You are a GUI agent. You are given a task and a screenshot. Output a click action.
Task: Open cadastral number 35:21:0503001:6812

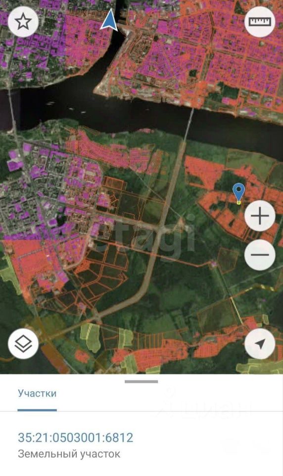(75, 437)
